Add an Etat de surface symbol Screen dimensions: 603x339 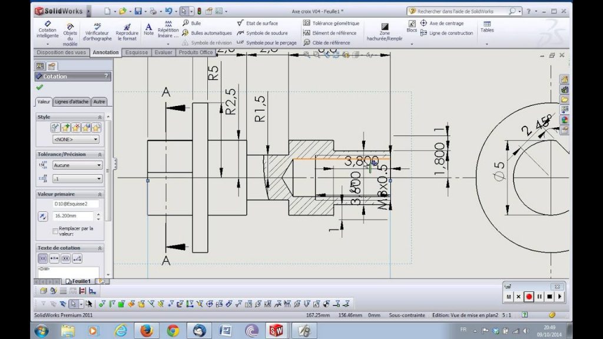pyautogui.click(x=258, y=23)
